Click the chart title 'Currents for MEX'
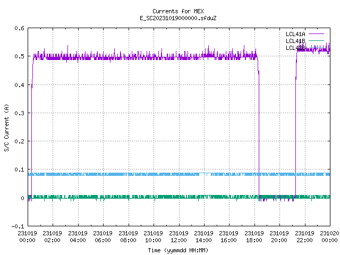This screenshot has width=340, height=255. (x=178, y=11)
